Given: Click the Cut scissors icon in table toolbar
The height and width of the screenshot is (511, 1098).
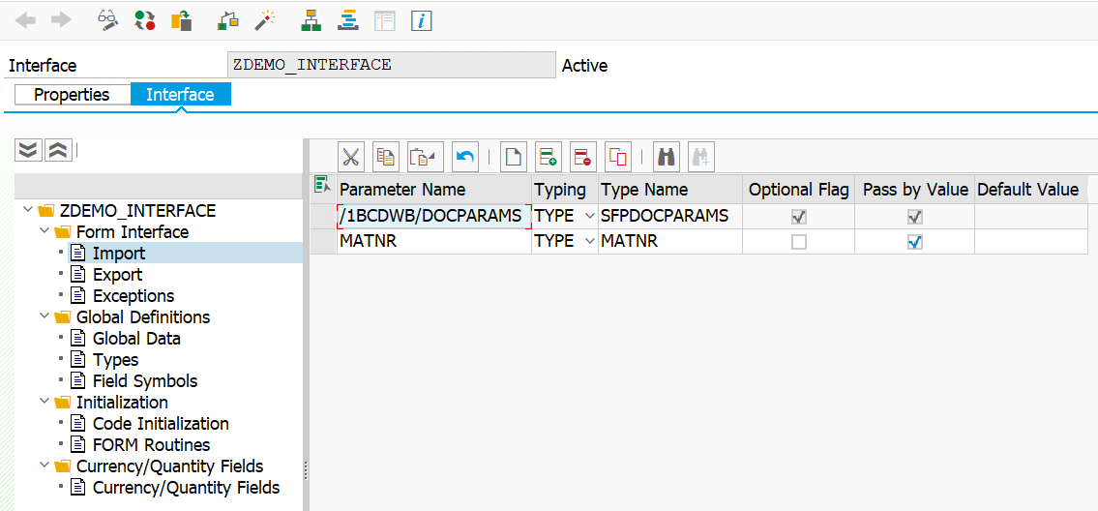Looking at the screenshot, I should (x=351, y=157).
